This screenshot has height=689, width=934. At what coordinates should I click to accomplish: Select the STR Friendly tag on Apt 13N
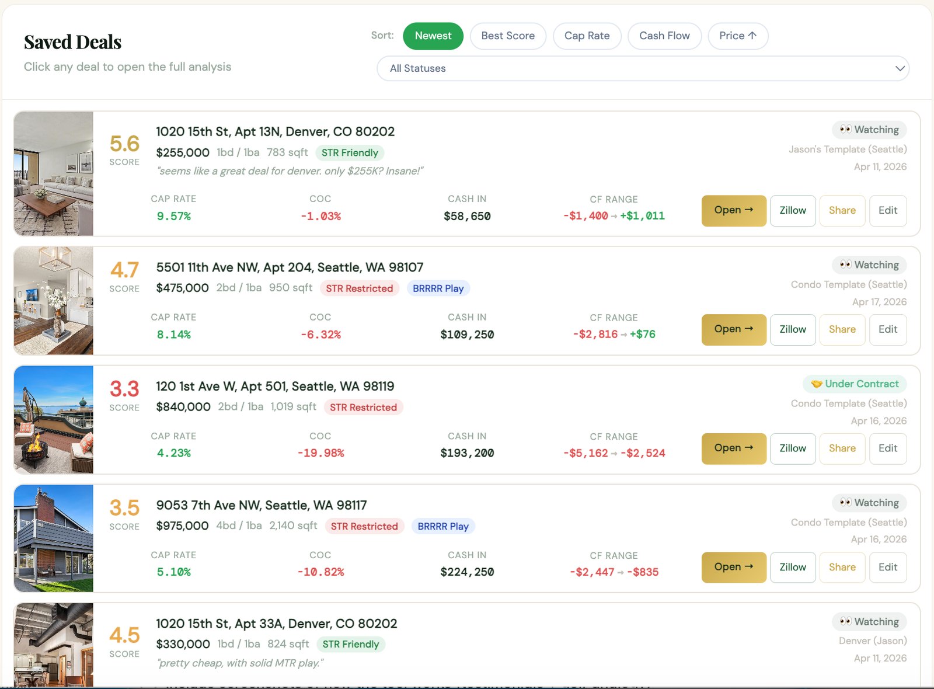tap(349, 152)
